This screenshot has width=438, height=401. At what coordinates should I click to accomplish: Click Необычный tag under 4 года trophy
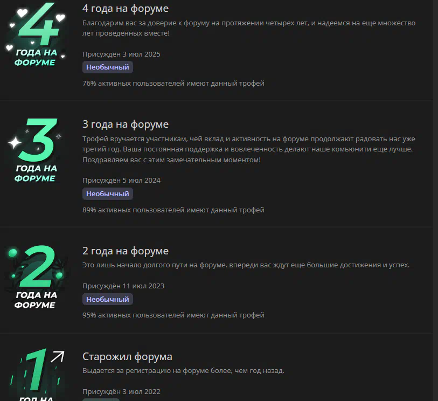click(x=108, y=67)
